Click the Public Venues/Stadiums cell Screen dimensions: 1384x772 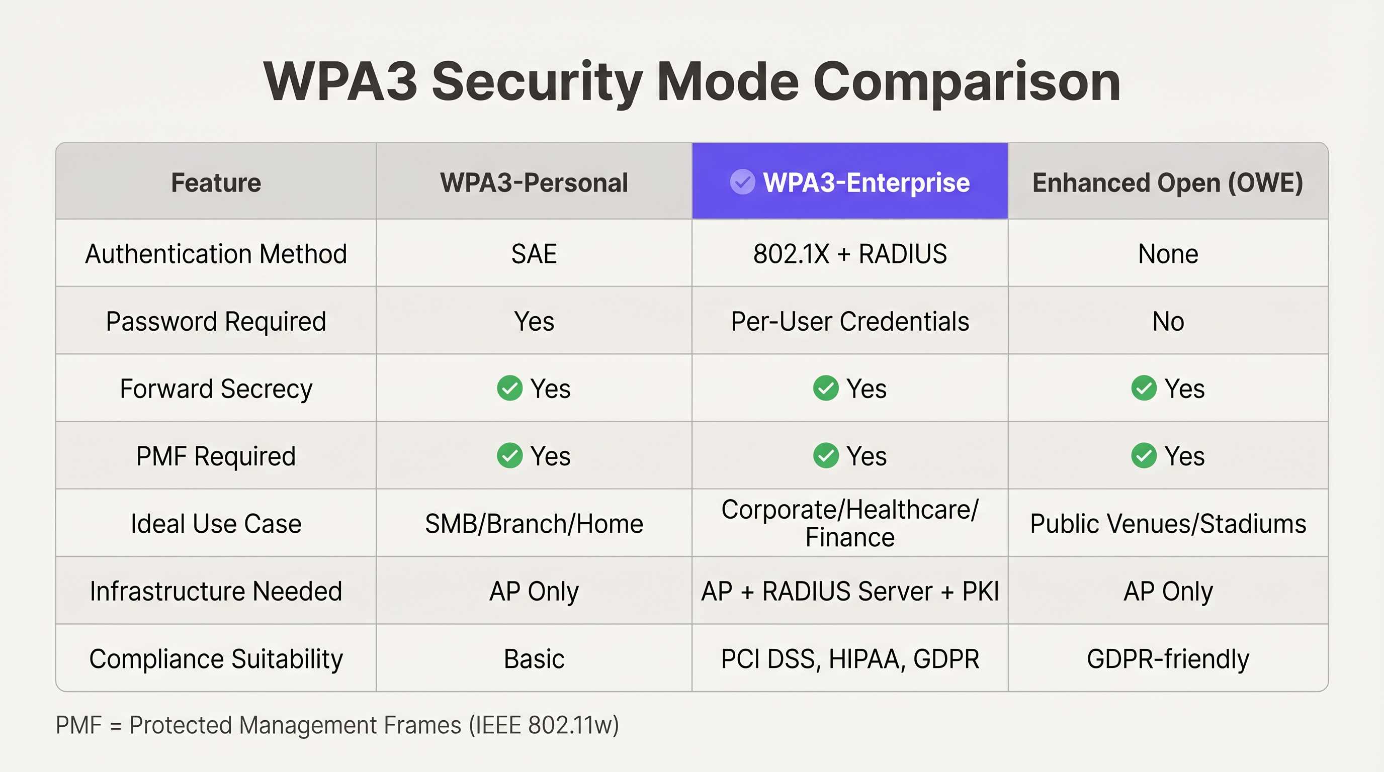1167,523
